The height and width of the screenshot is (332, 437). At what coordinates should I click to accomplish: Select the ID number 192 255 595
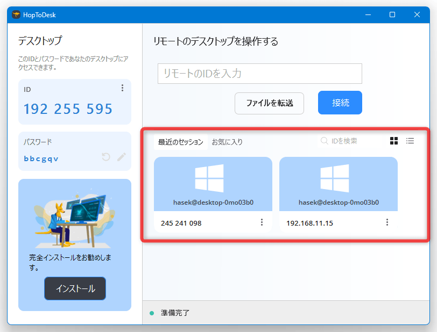[68, 109]
